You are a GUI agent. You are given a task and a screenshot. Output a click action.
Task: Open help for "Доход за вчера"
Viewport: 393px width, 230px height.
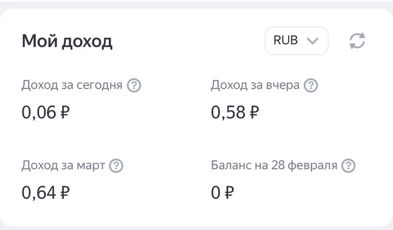tap(311, 86)
